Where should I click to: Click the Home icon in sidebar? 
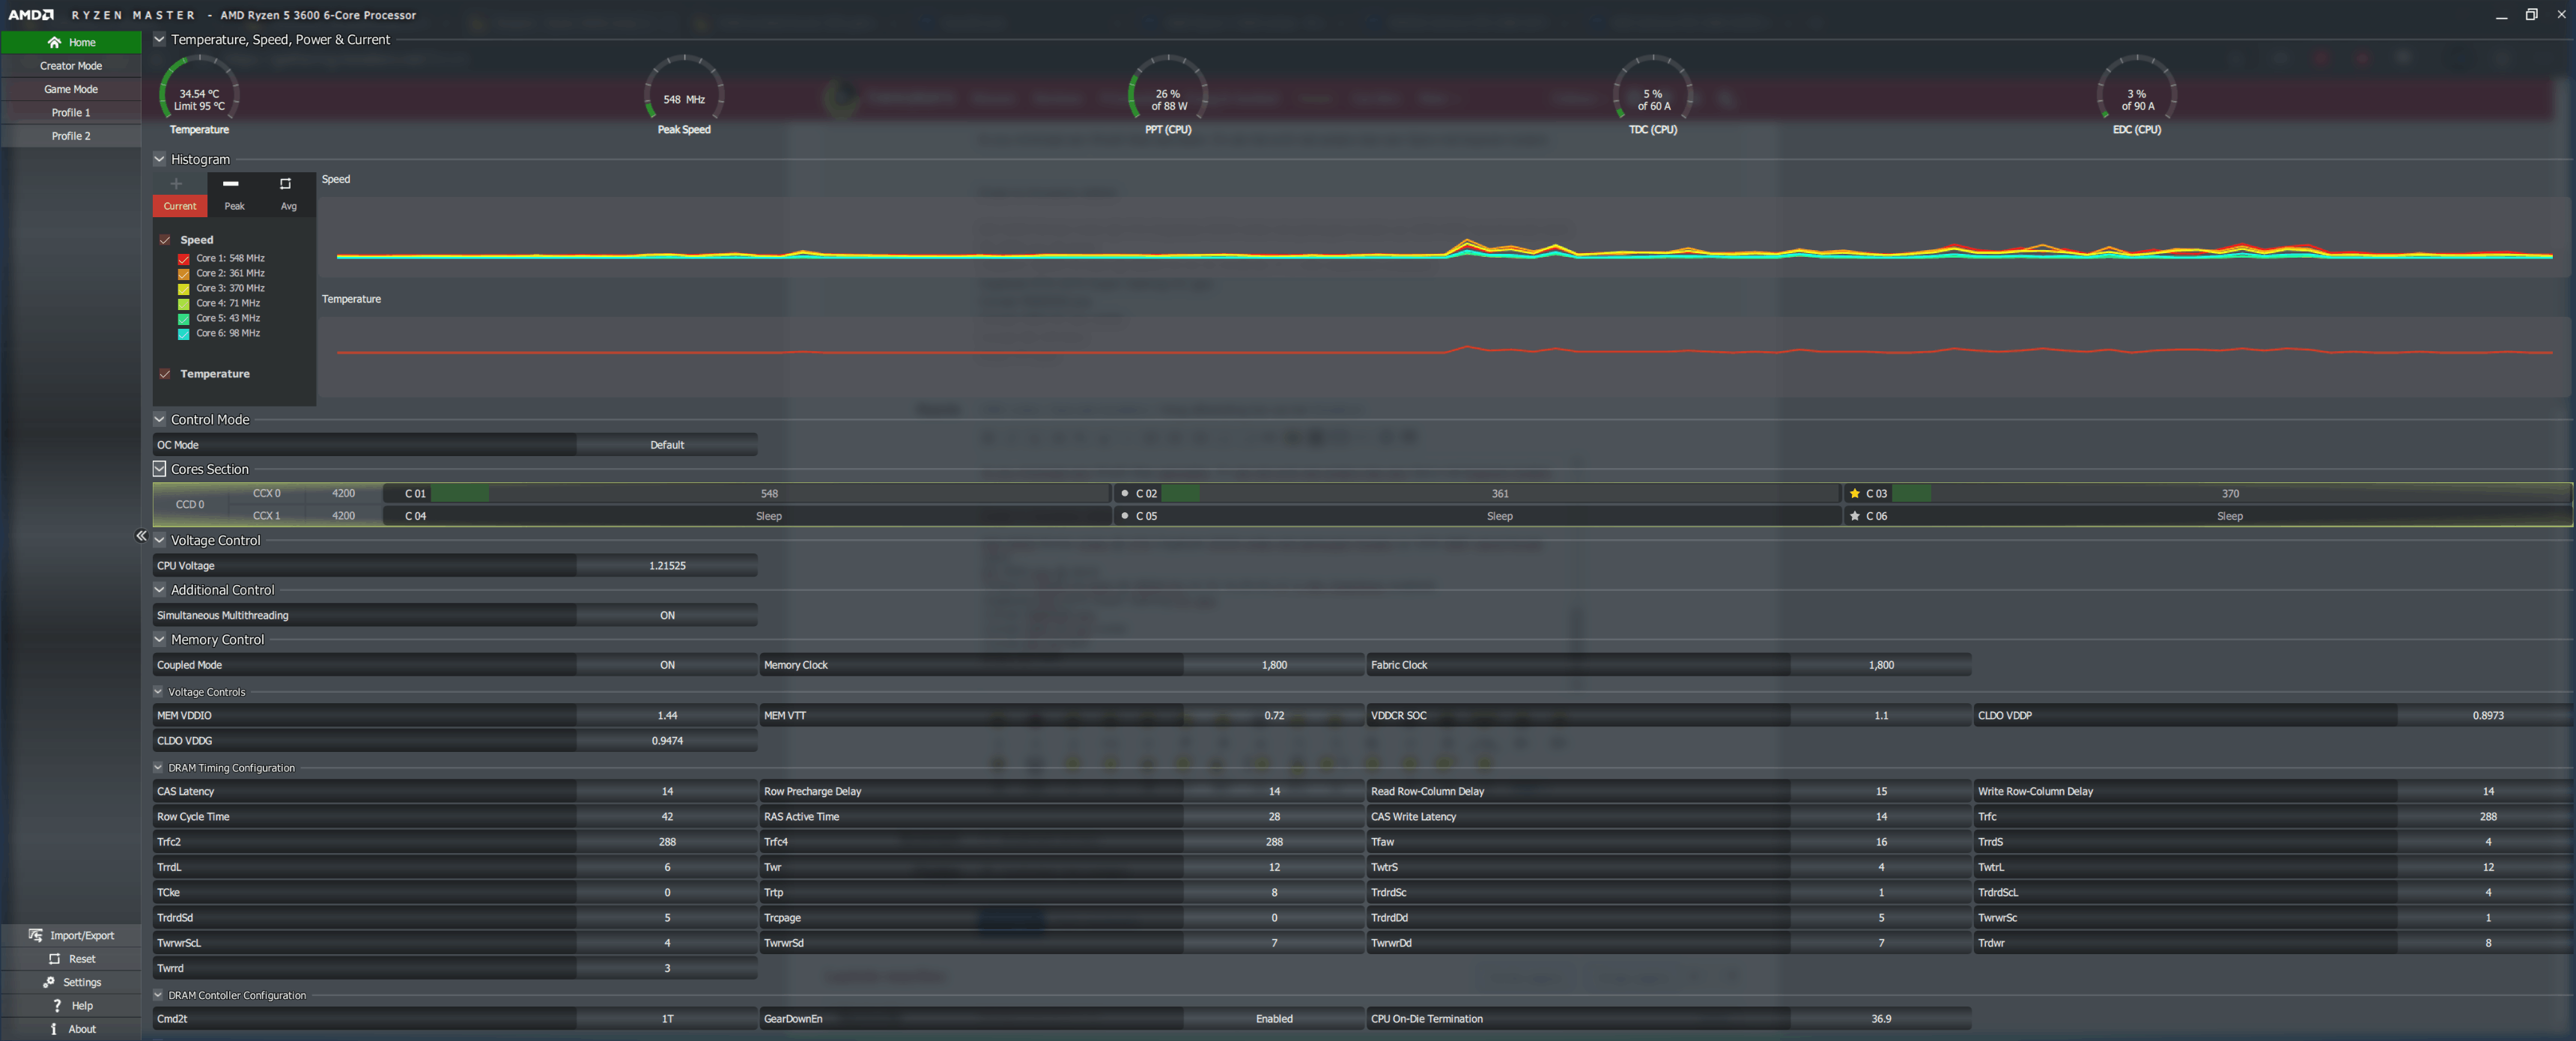click(x=54, y=42)
